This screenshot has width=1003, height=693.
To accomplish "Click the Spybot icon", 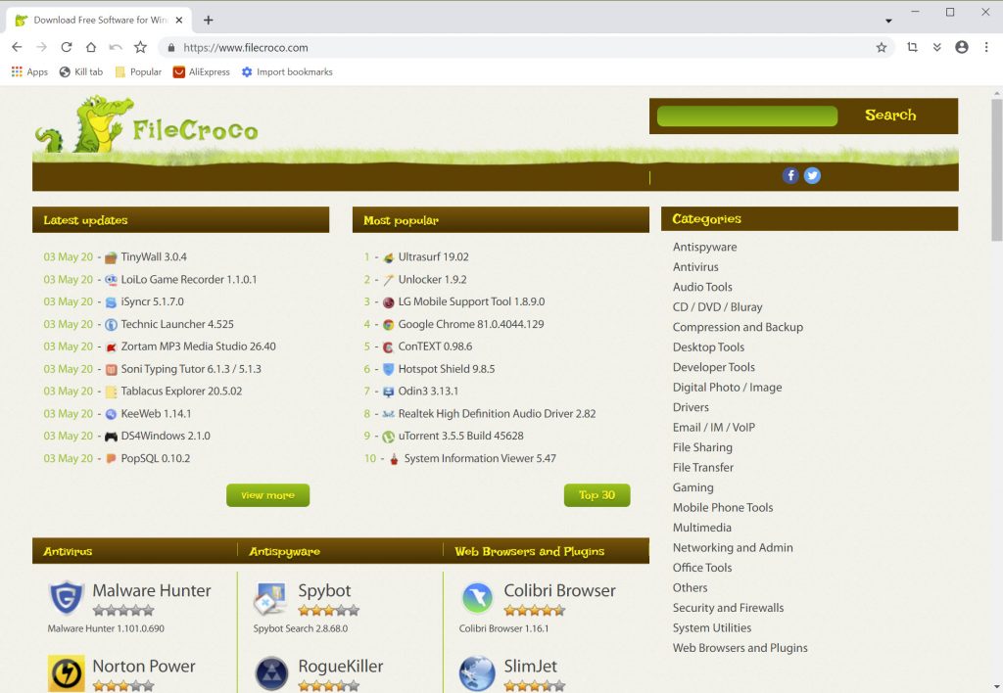I will coord(271,598).
